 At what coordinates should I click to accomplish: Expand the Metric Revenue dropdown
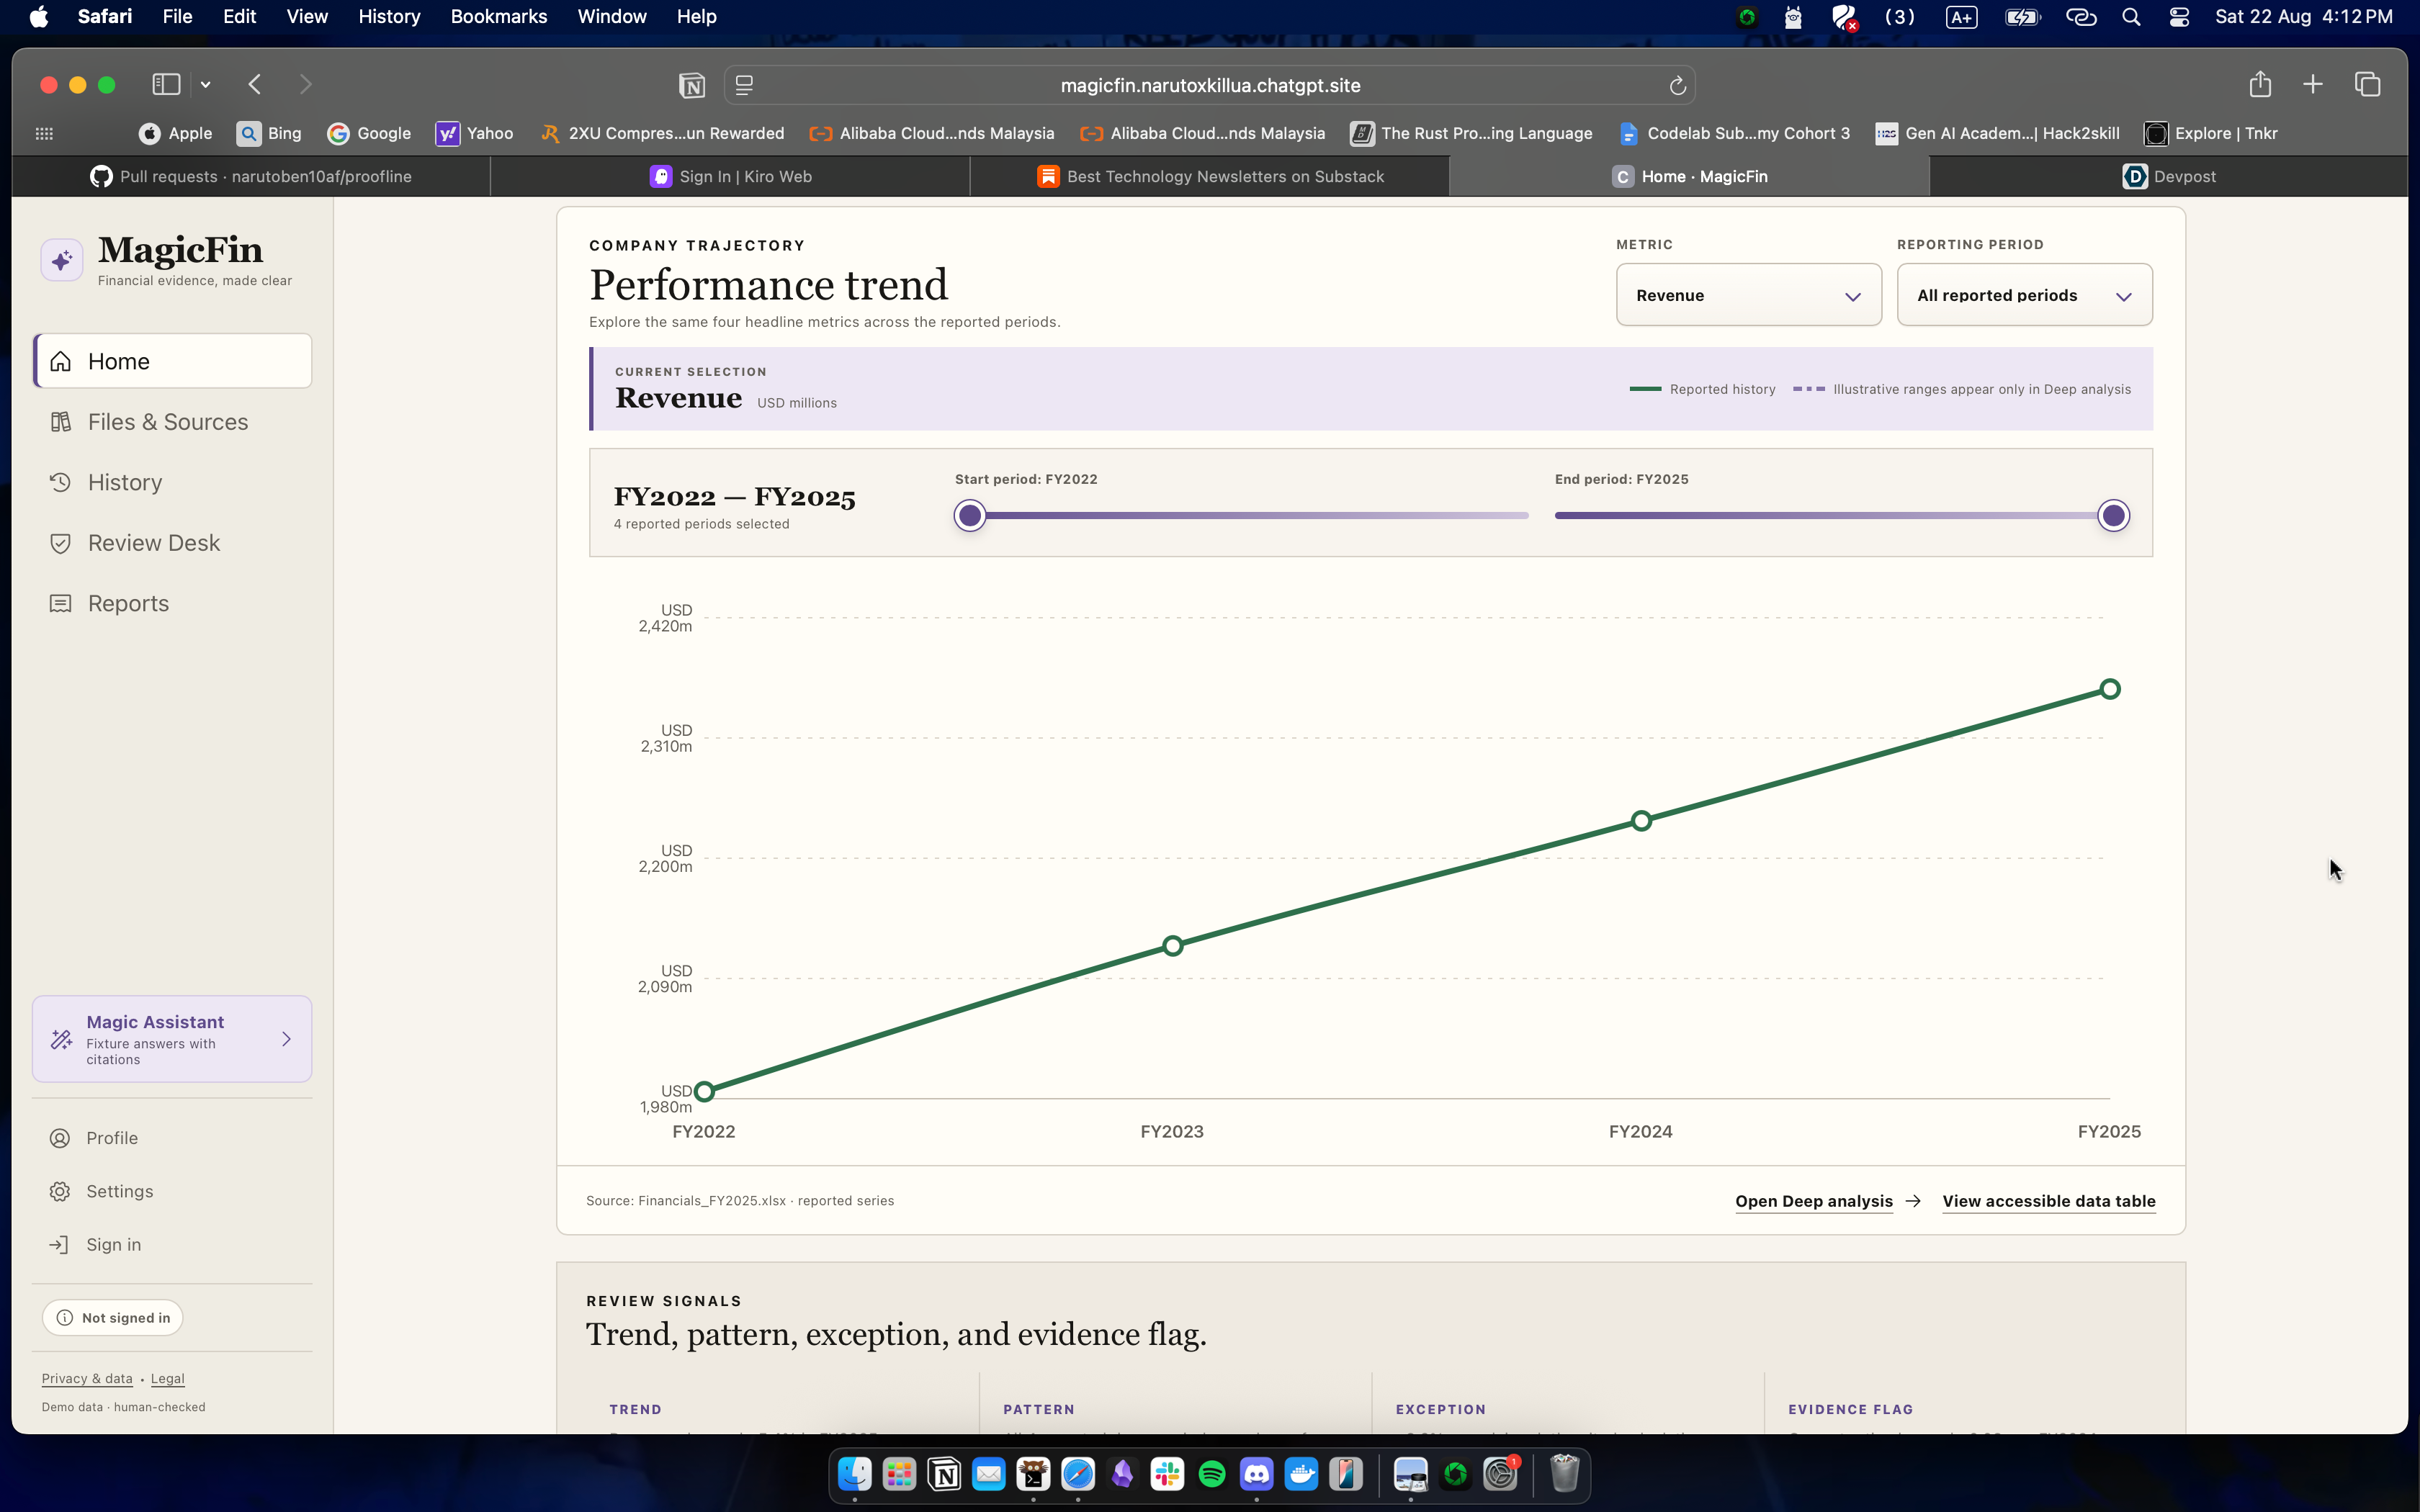tap(1748, 295)
